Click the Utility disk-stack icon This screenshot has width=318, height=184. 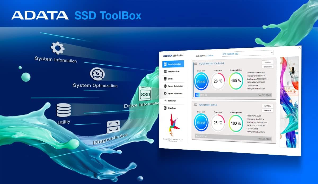pos(165,79)
